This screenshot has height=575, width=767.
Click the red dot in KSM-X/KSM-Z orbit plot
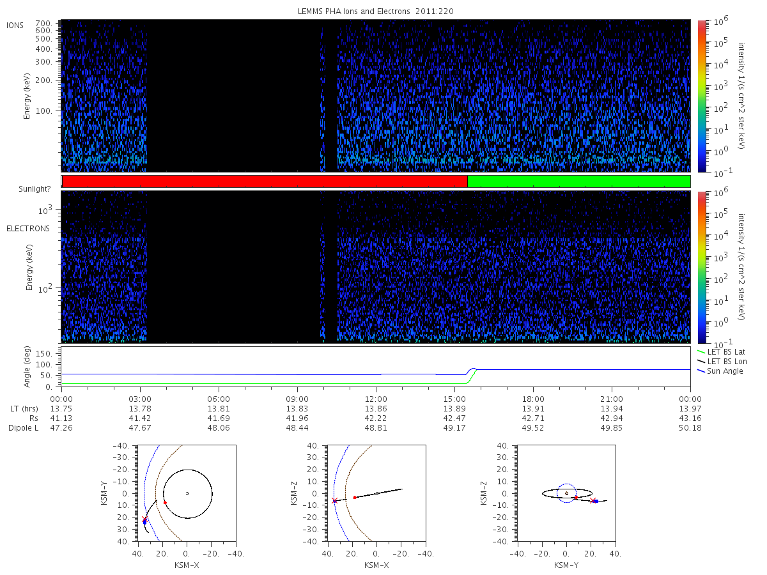coord(355,497)
